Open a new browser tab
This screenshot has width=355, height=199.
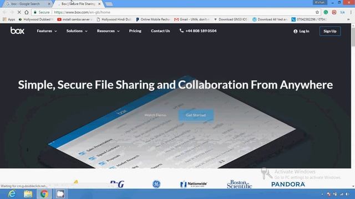pyautogui.click(x=109, y=4)
